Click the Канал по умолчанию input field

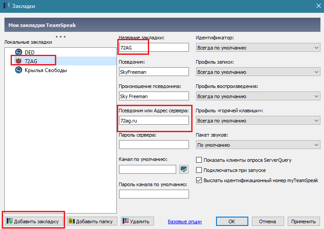tap(147, 169)
